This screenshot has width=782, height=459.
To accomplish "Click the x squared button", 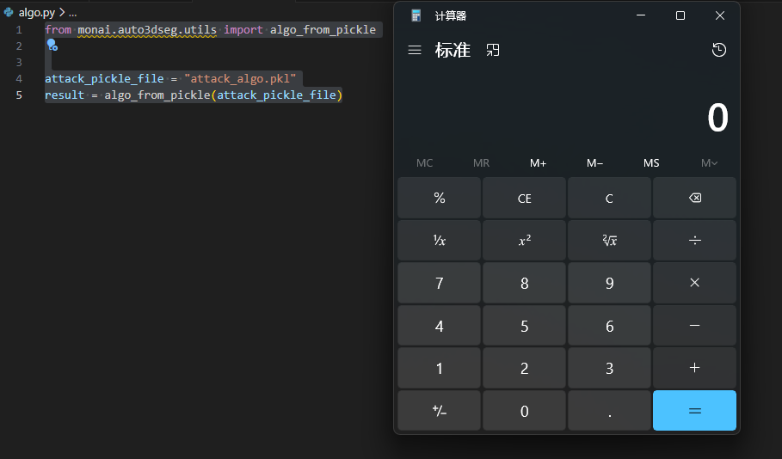I will [524, 241].
